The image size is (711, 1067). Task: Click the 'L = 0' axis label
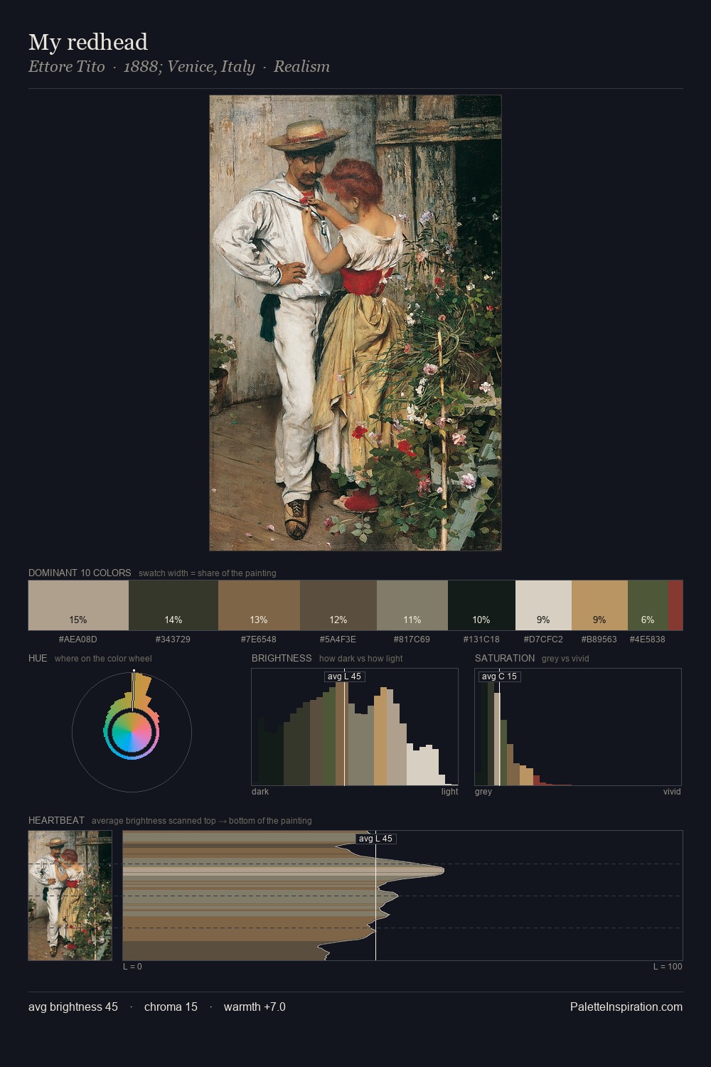(132, 967)
